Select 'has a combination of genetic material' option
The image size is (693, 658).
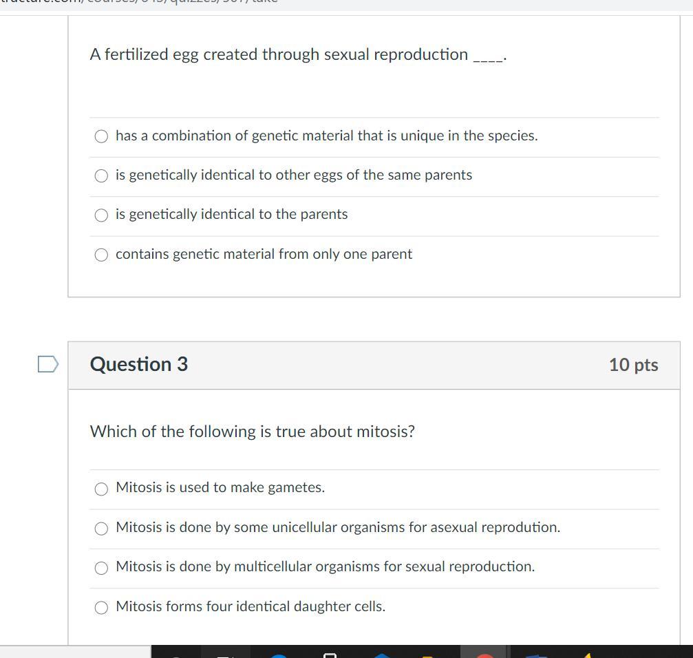pos(101,136)
